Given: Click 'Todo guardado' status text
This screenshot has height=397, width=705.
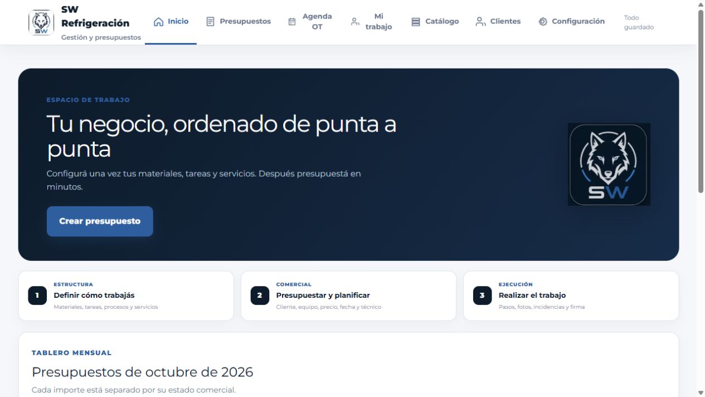Looking at the screenshot, I should [x=639, y=22].
